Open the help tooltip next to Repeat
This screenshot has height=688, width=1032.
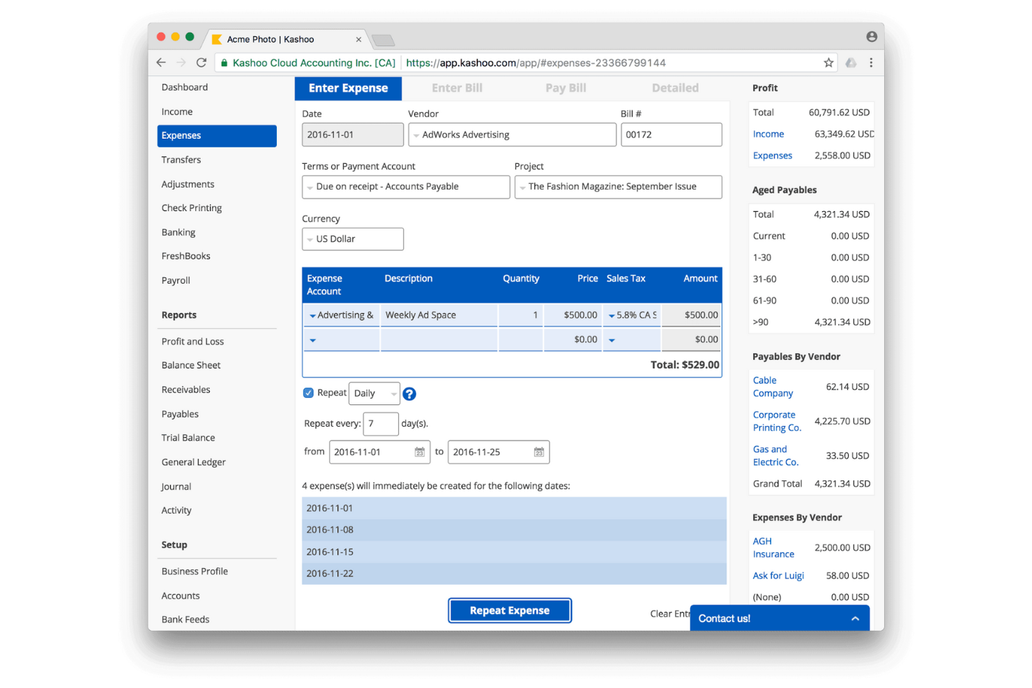(x=409, y=393)
